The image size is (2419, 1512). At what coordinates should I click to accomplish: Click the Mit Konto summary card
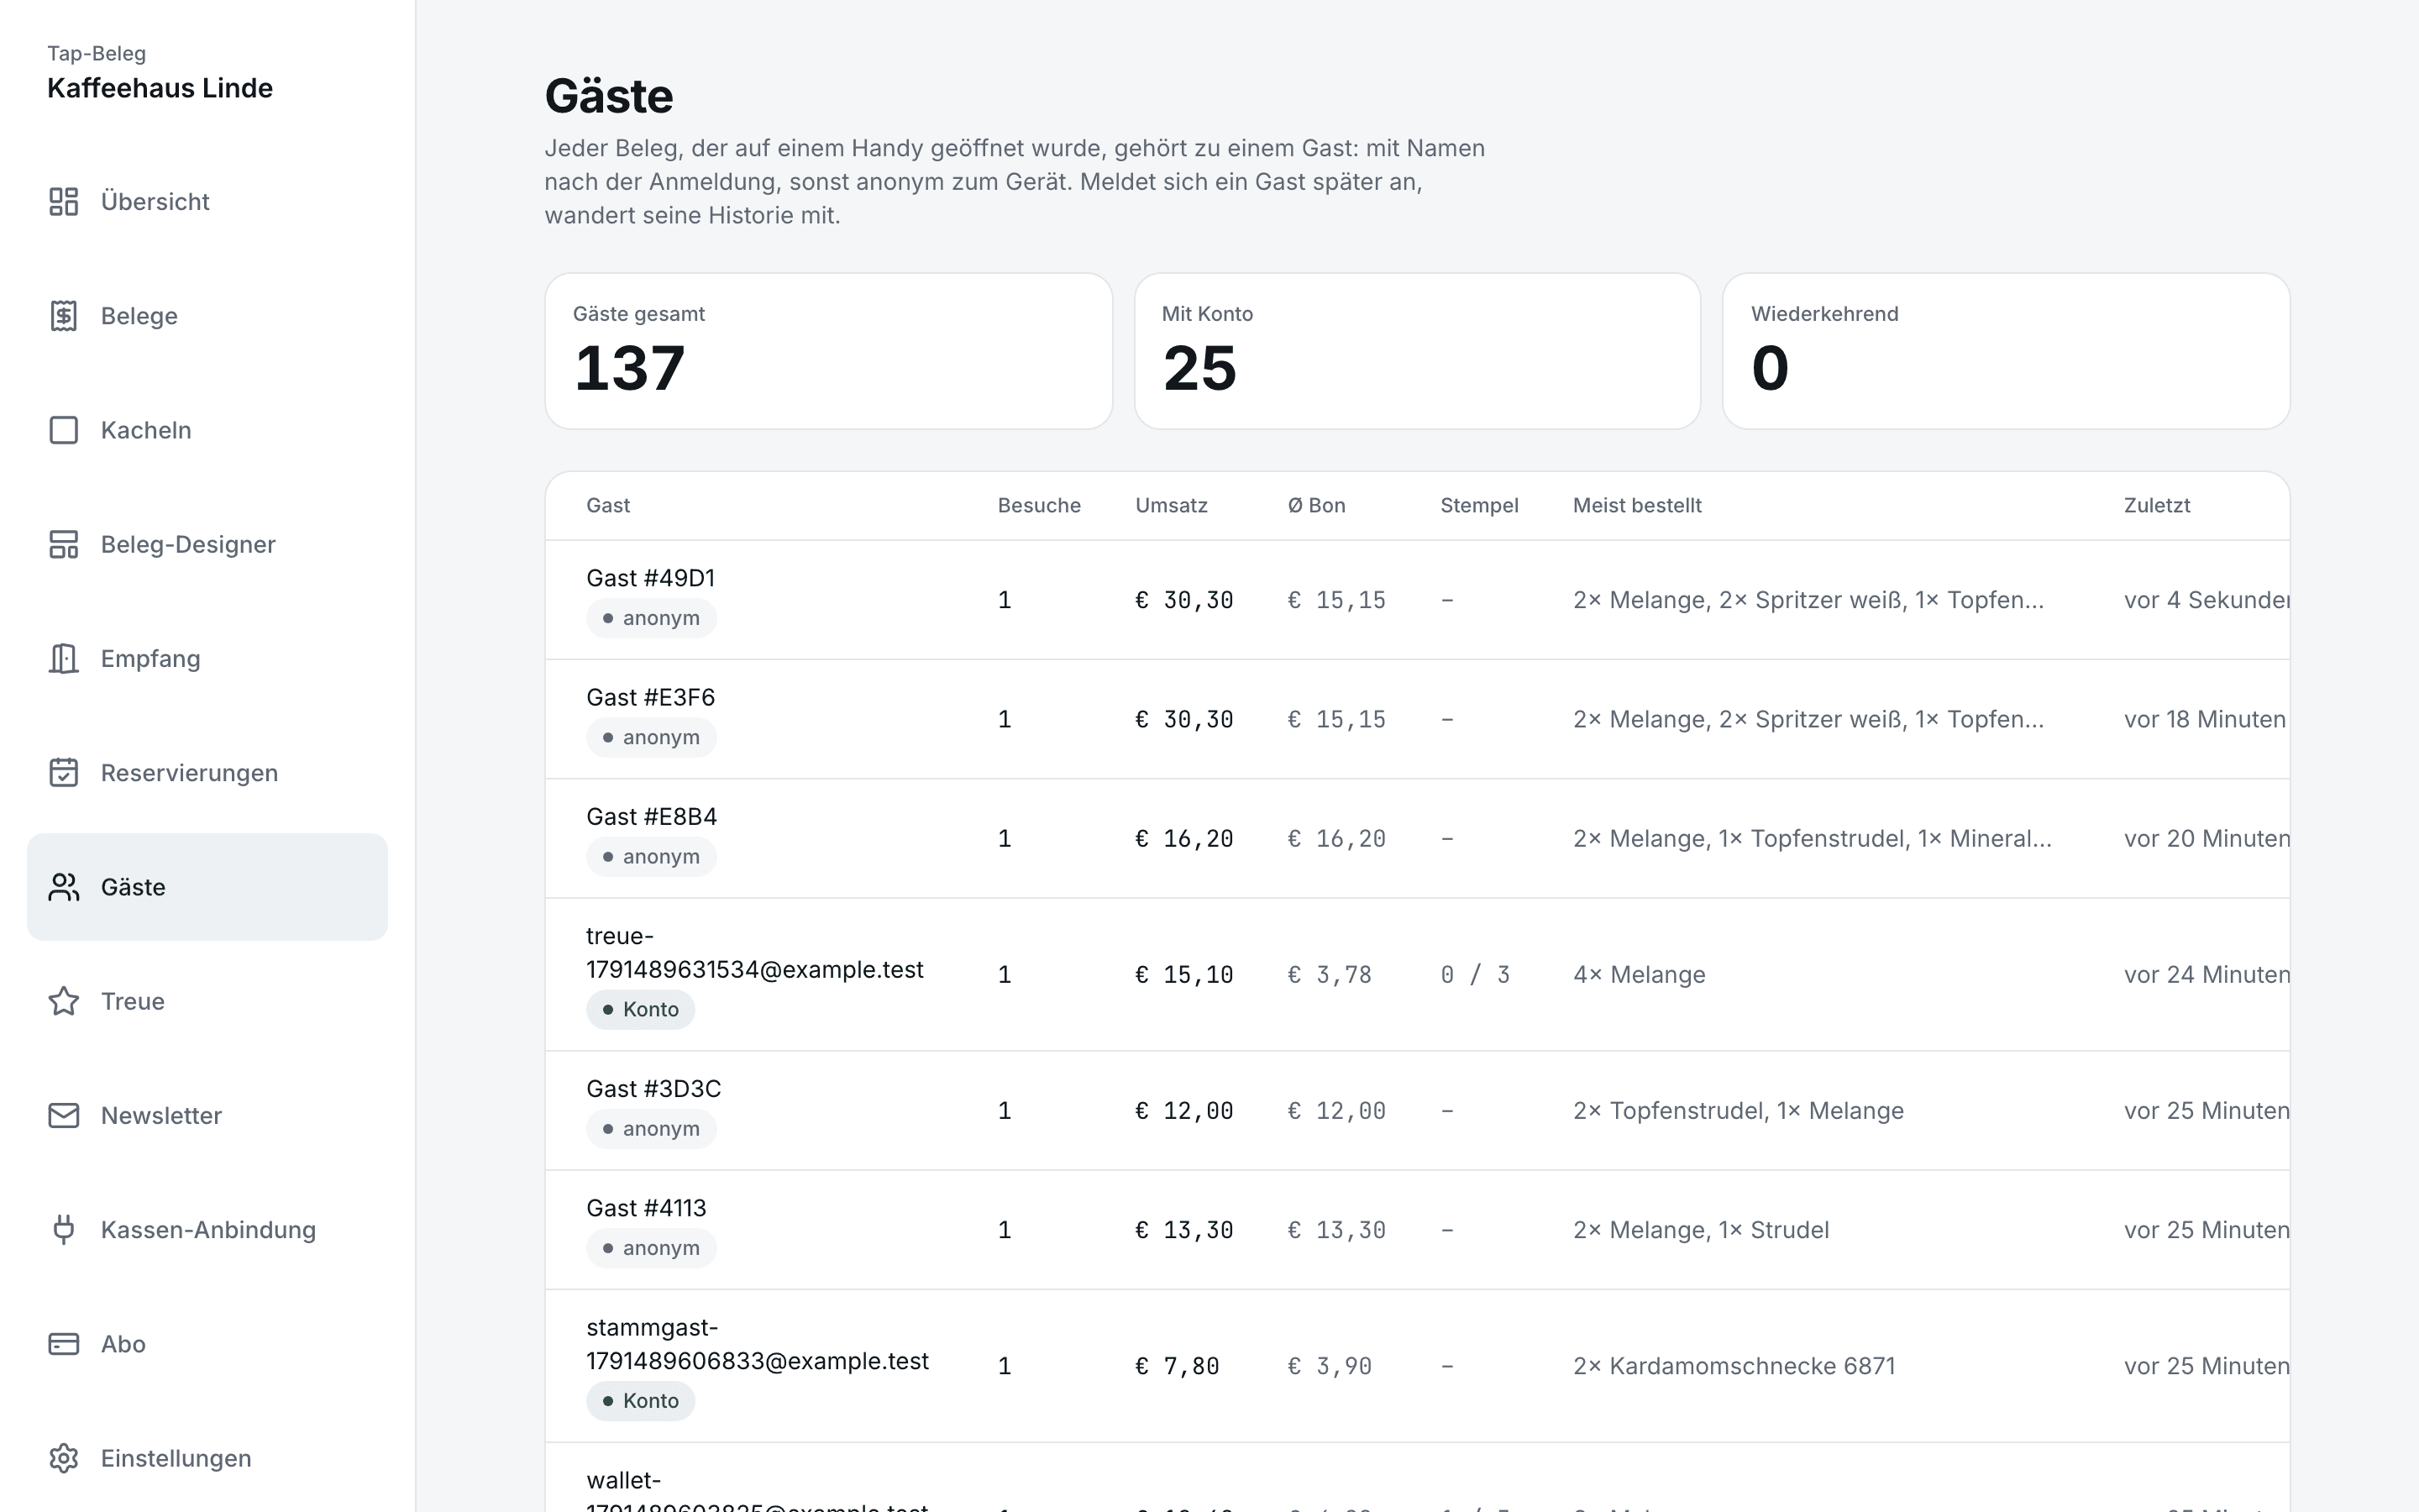[x=1418, y=351]
